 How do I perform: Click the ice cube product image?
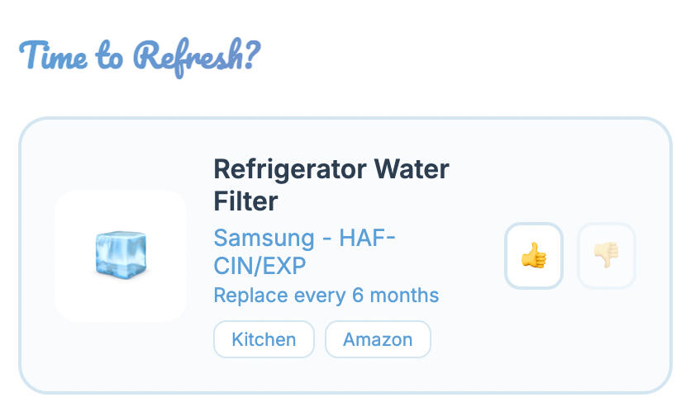pos(121,255)
